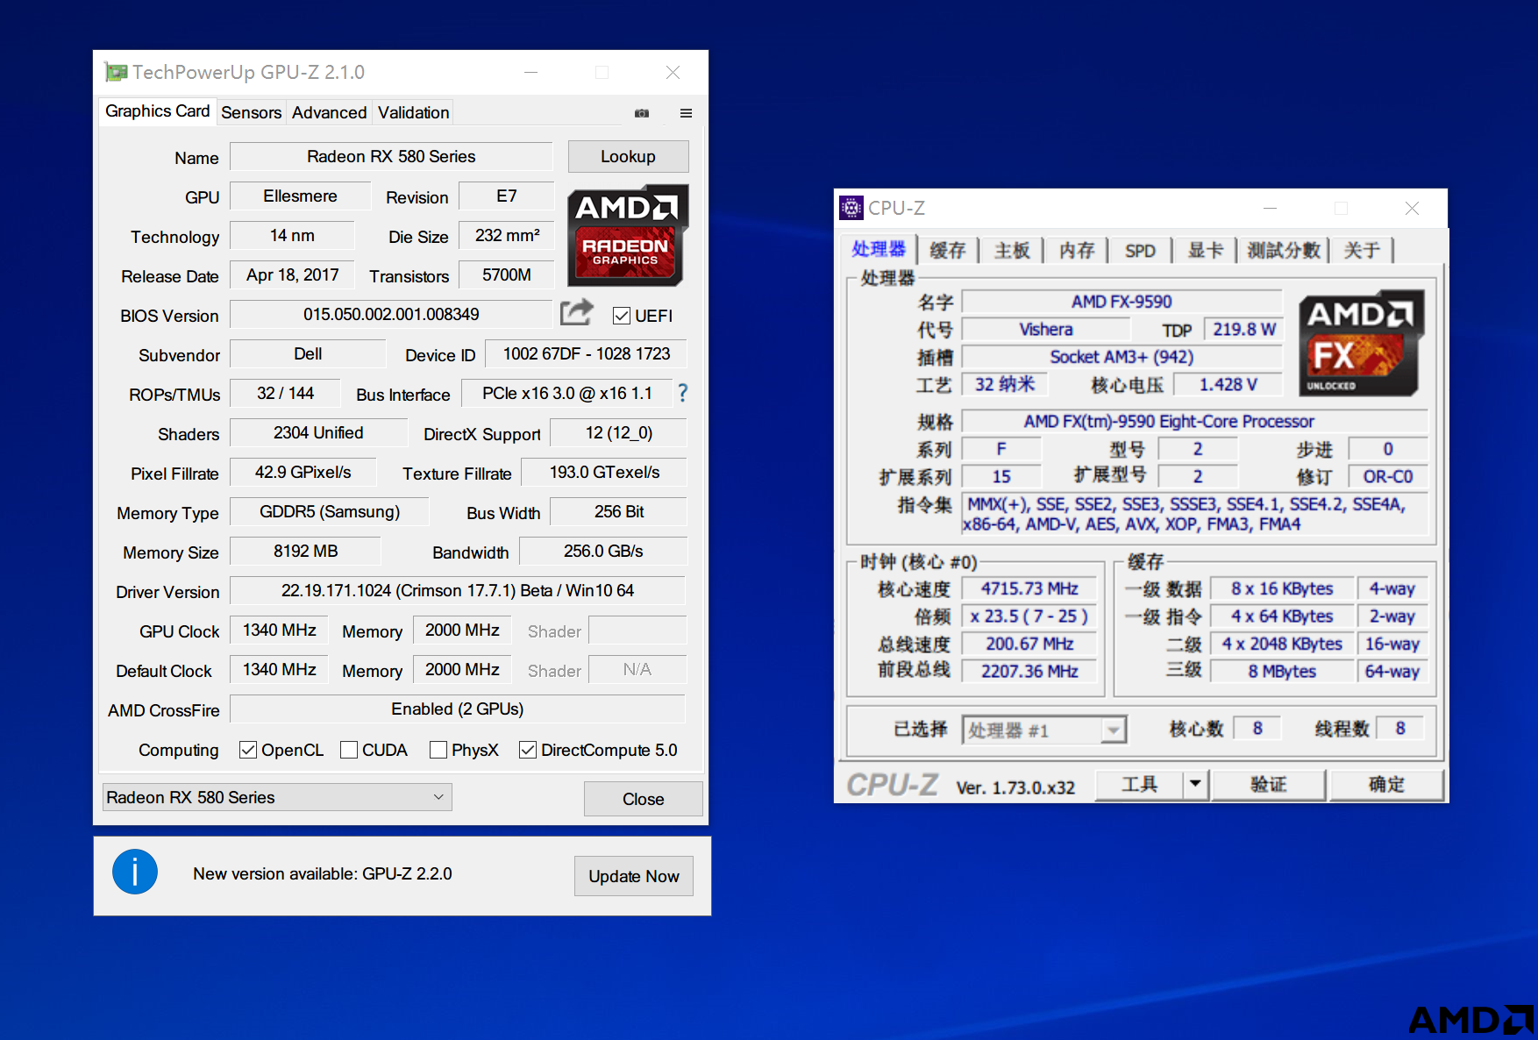This screenshot has width=1538, height=1040.
Task: Click the multiplier x 23.5 ( 7 - 25 ) value
Action: pos(1029,616)
